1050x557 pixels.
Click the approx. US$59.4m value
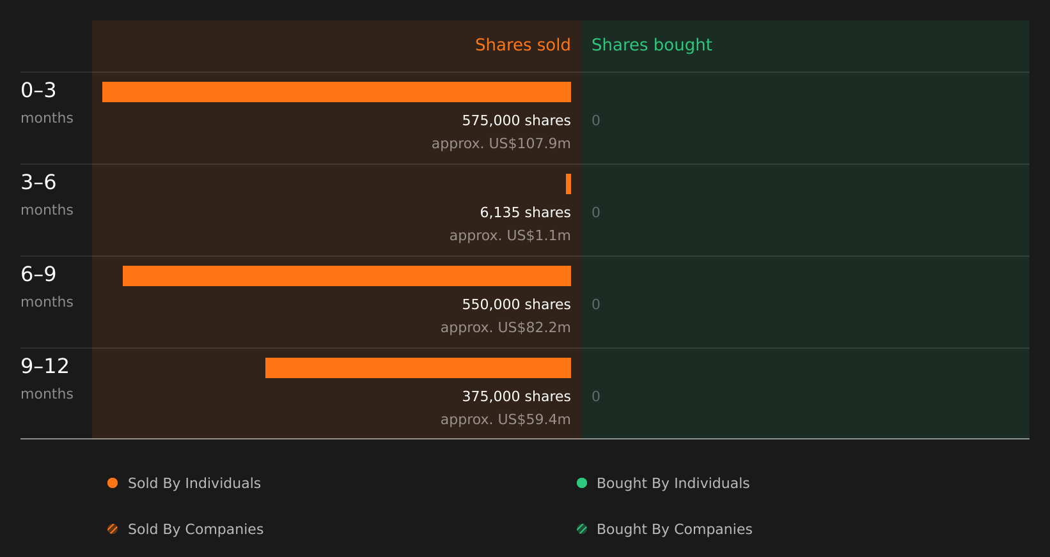click(x=505, y=420)
